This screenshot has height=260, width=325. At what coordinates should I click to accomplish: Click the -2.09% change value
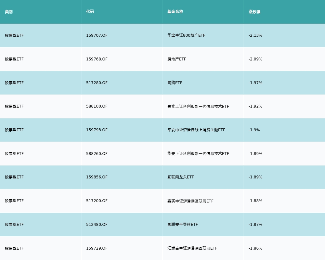[x=255, y=59]
